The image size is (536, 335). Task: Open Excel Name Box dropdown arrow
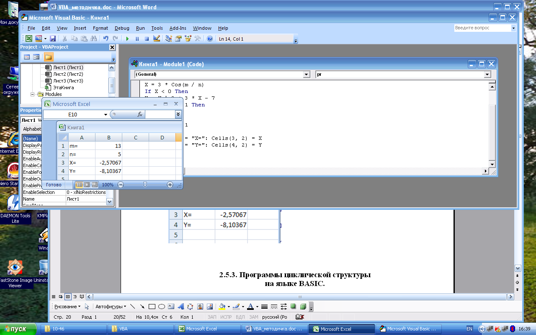tap(106, 114)
